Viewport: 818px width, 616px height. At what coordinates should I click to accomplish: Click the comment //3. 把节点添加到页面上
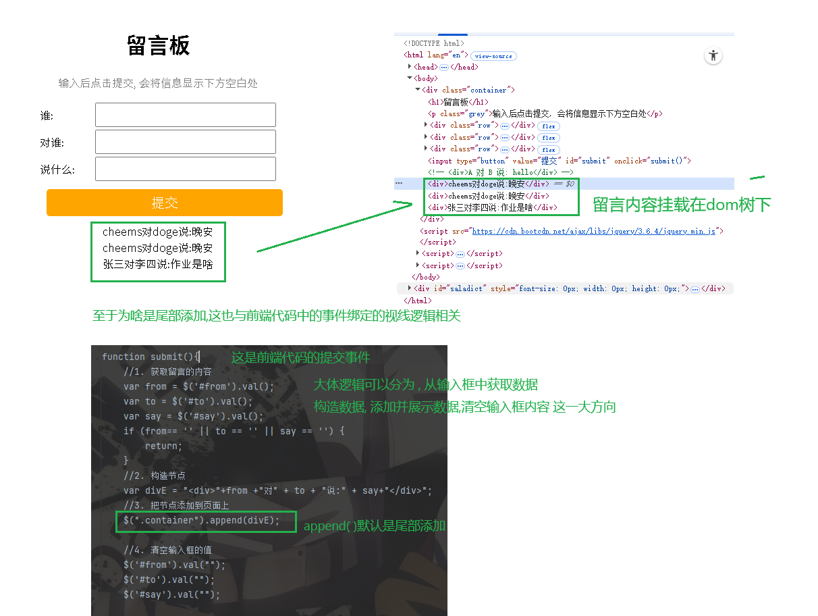176,505
